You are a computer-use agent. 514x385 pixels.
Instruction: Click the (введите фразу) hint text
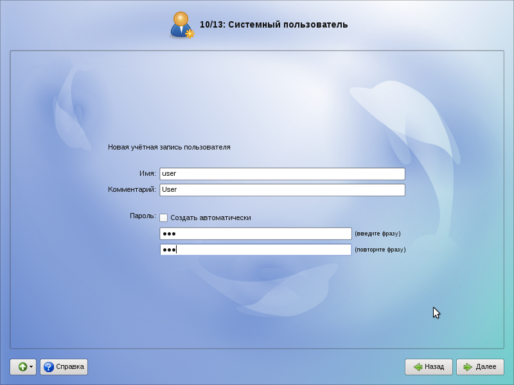coord(378,234)
